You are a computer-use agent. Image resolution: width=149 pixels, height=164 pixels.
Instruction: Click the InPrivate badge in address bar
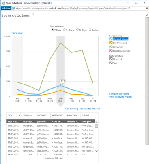6,8
